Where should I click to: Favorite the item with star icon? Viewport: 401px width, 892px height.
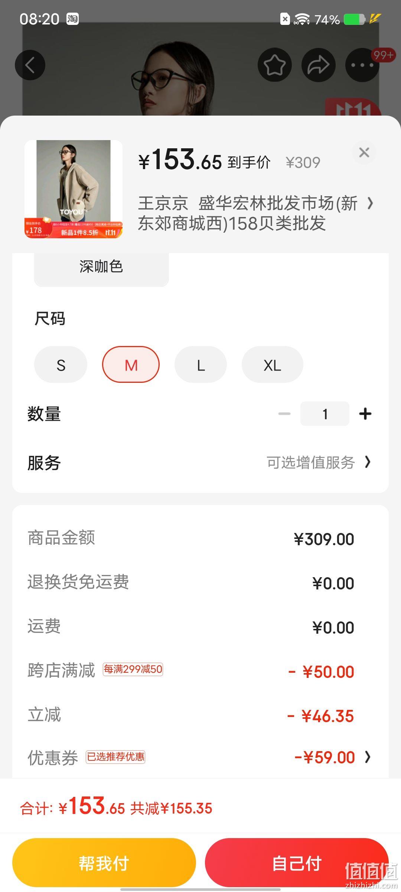[x=275, y=65]
